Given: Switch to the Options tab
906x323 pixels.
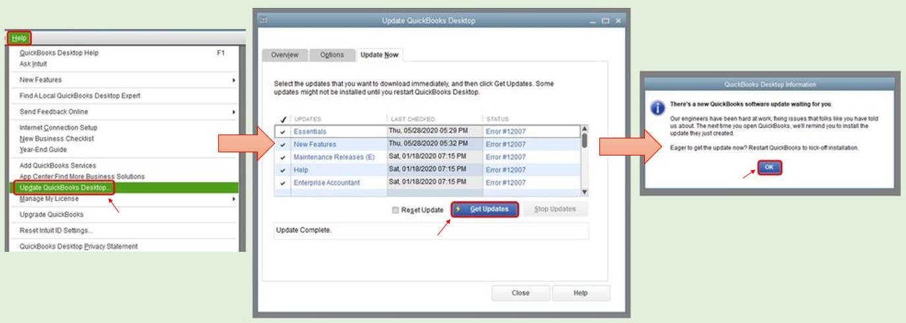Looking at the screenshot, I should click(332, 55).
